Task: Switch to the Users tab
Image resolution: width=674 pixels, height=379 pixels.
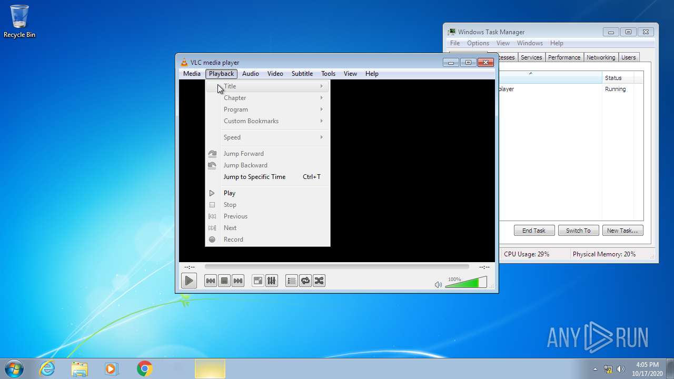Action: [629, 57]
